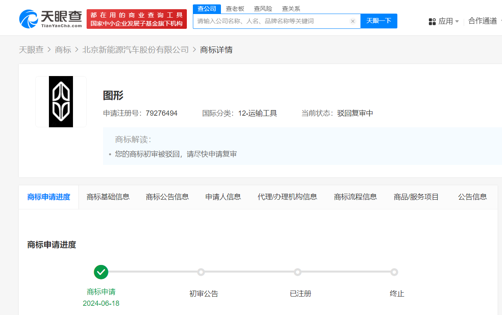Click the 已注册 progress step circle
This screenshot has height=315, width=502.
click(x=298, y=272)
